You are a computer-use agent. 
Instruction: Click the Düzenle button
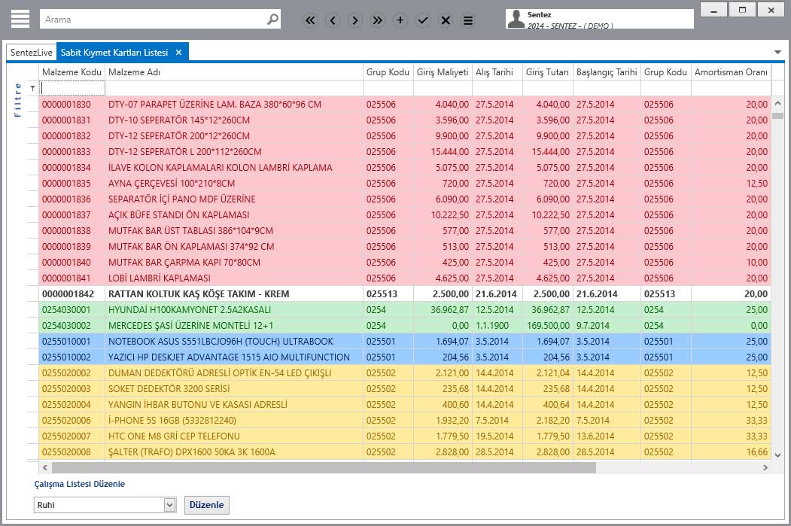[x=207, y=505]
